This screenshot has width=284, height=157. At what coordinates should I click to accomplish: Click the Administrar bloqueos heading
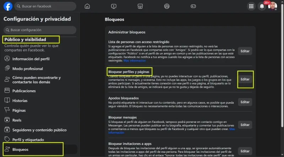(x=127, y=32)
